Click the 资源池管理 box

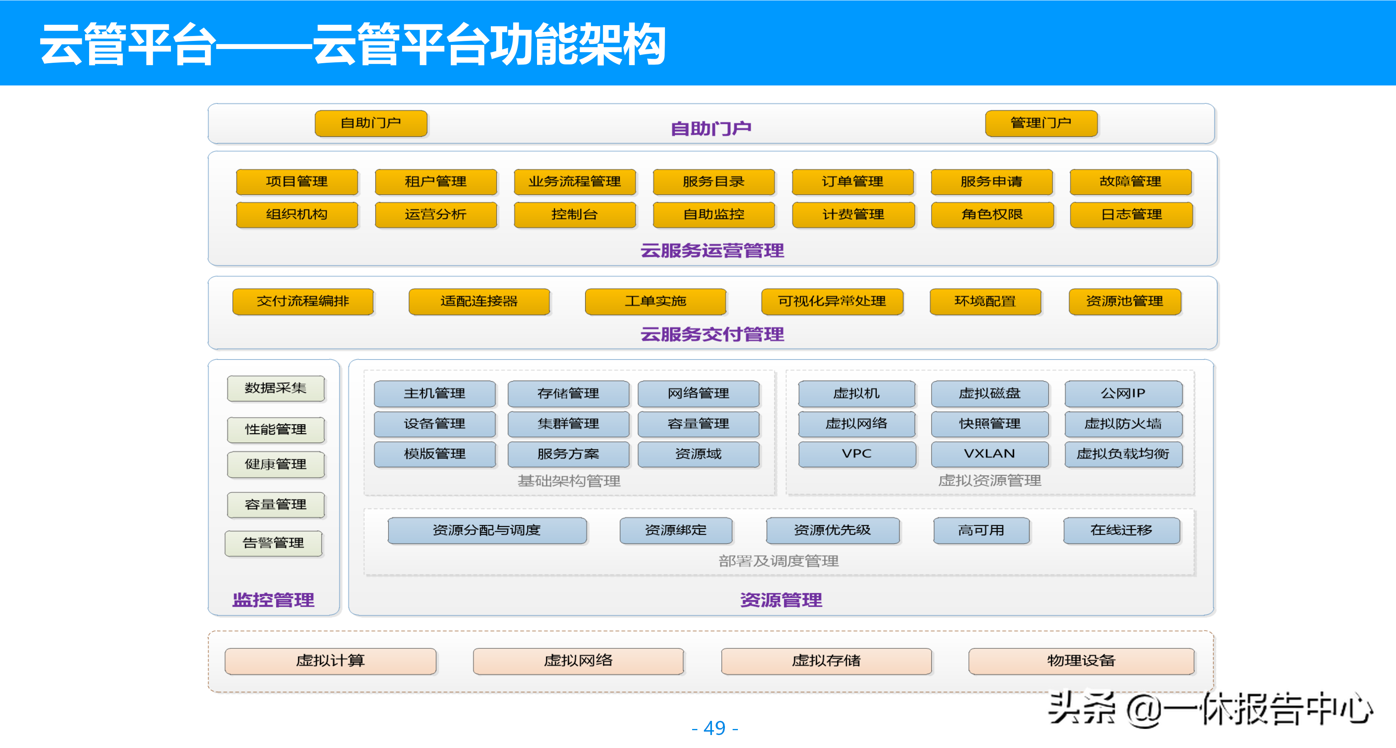pos(1125,301)
